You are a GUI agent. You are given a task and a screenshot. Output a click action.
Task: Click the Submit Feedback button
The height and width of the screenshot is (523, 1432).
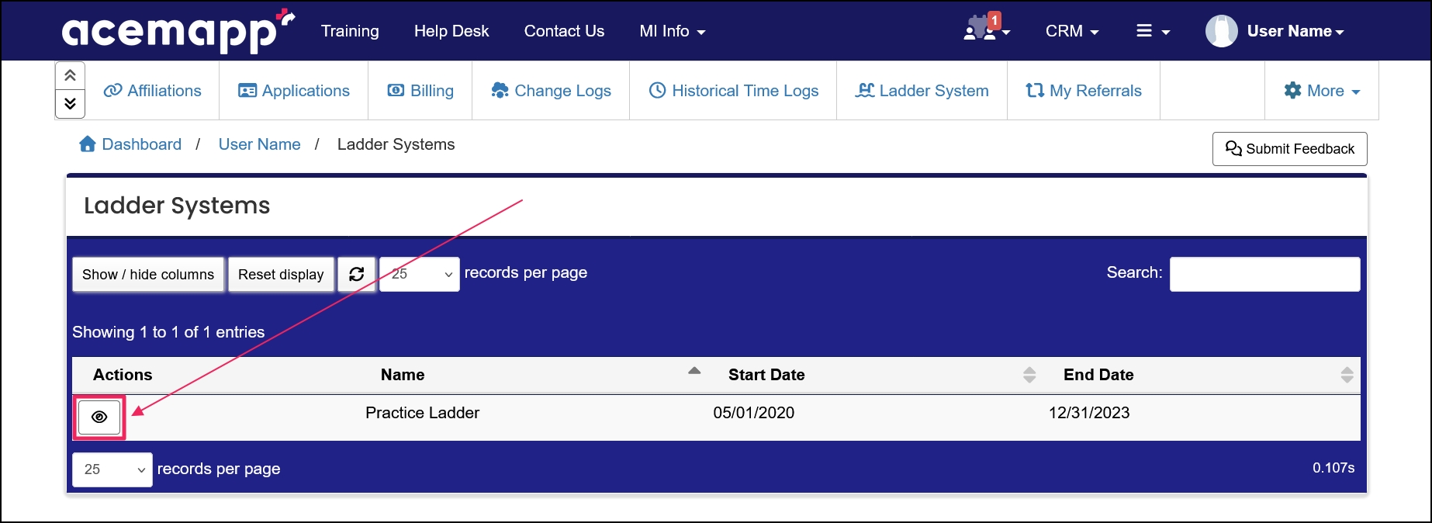[x=1290, y=149]
